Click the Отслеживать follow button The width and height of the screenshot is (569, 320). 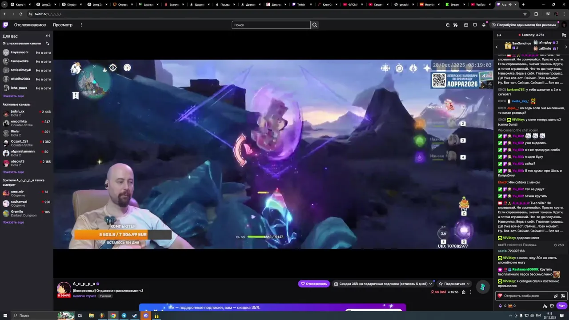tap(314, 284)
